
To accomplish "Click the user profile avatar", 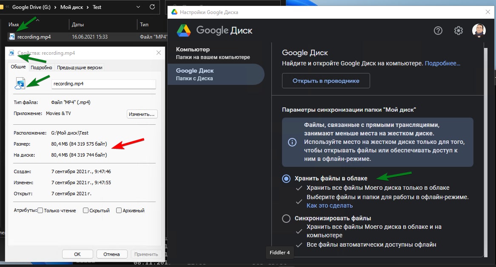I will click(x=479, y=30).
